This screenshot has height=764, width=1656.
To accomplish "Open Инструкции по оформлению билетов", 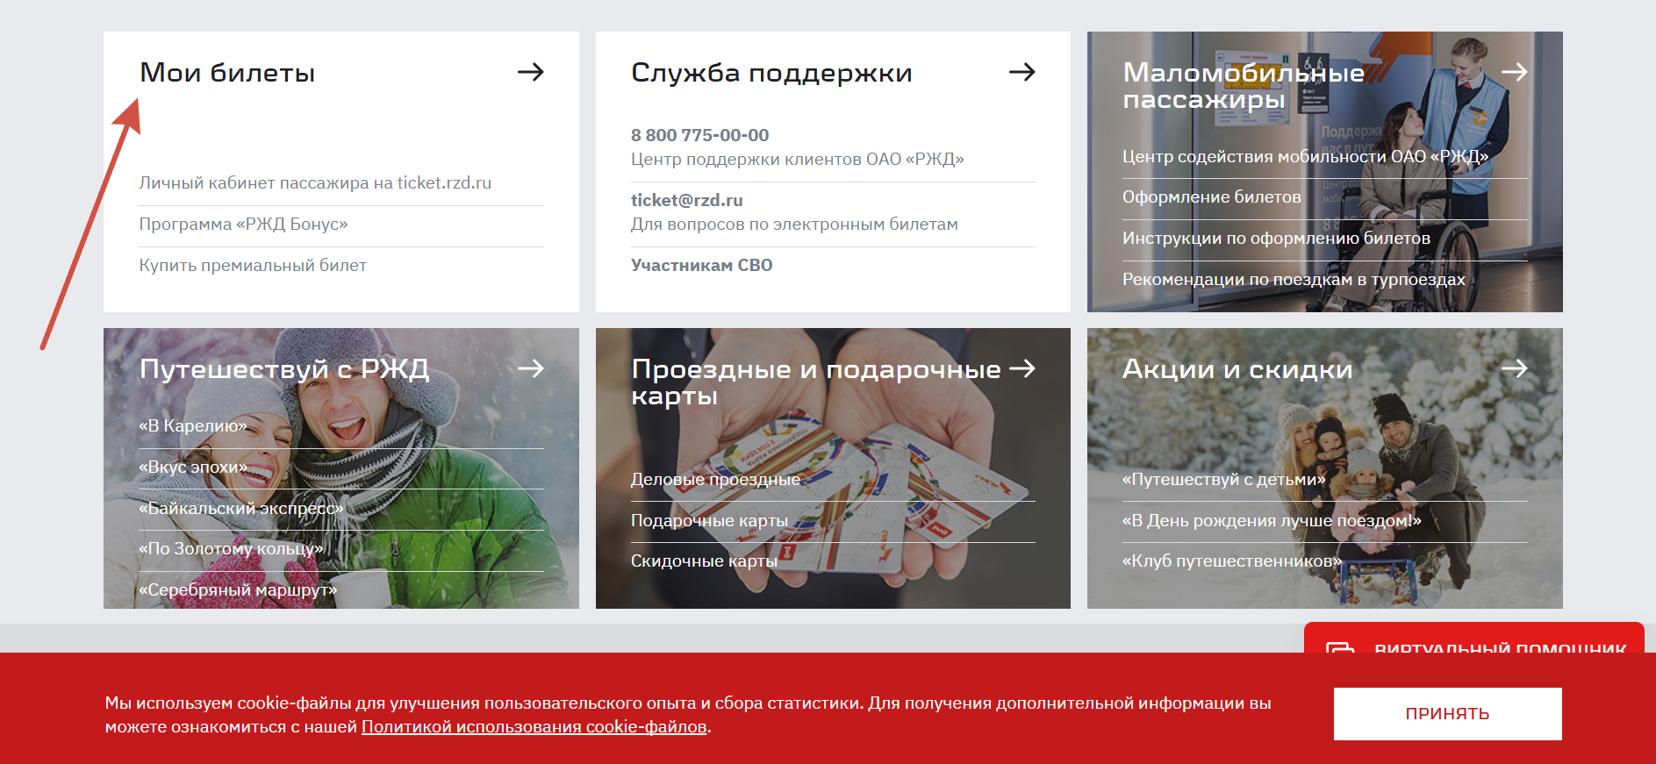I will 1276,238.
